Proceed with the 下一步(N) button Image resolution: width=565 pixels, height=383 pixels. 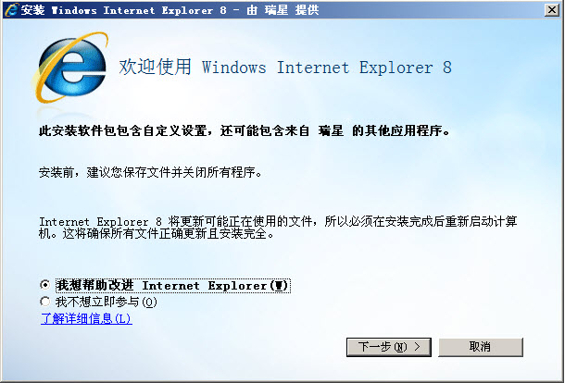tap(389, 347)
